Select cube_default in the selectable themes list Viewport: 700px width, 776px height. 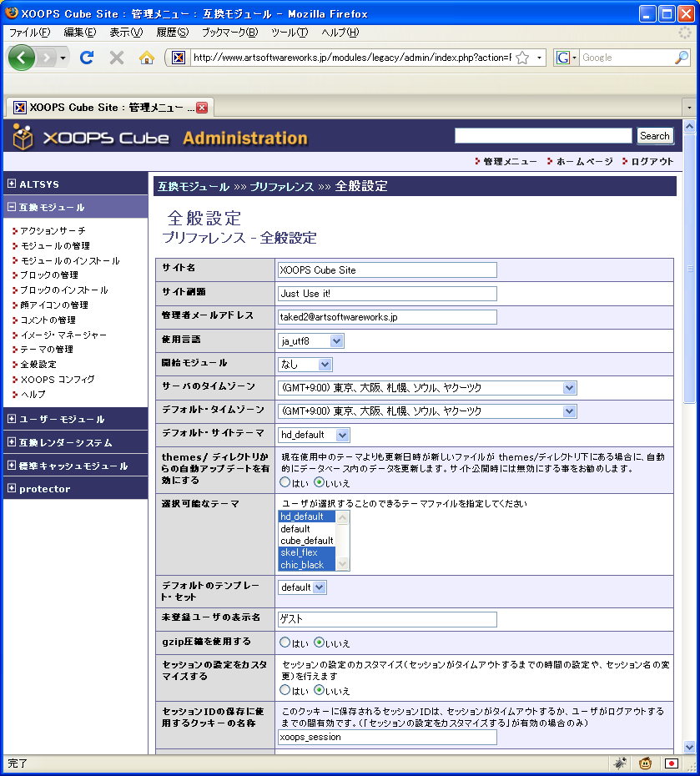coord(307,541)
